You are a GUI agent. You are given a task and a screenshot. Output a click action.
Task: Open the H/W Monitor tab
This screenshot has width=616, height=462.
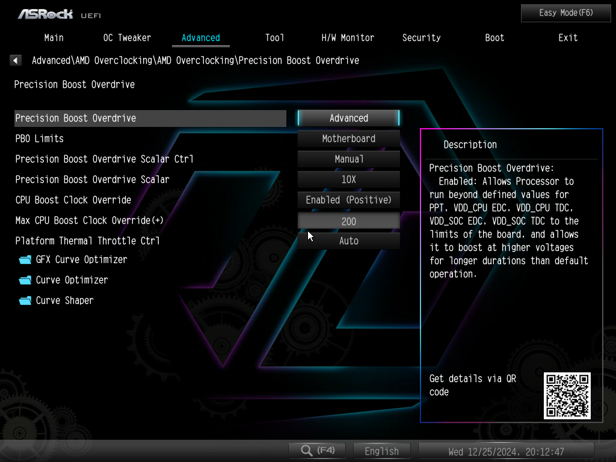tap(348, 38)
